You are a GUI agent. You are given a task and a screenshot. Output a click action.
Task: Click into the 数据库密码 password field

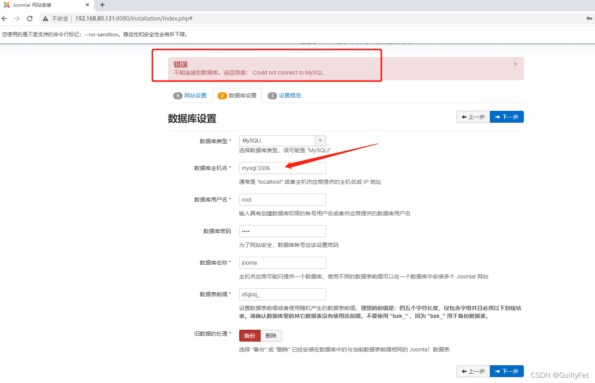coord(282,231)
